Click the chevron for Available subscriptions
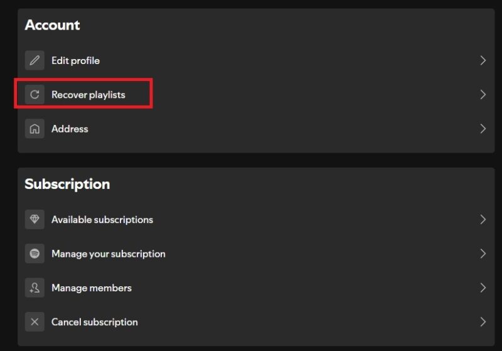The width and height of the screenshot is (502, 351). [483, 220]
